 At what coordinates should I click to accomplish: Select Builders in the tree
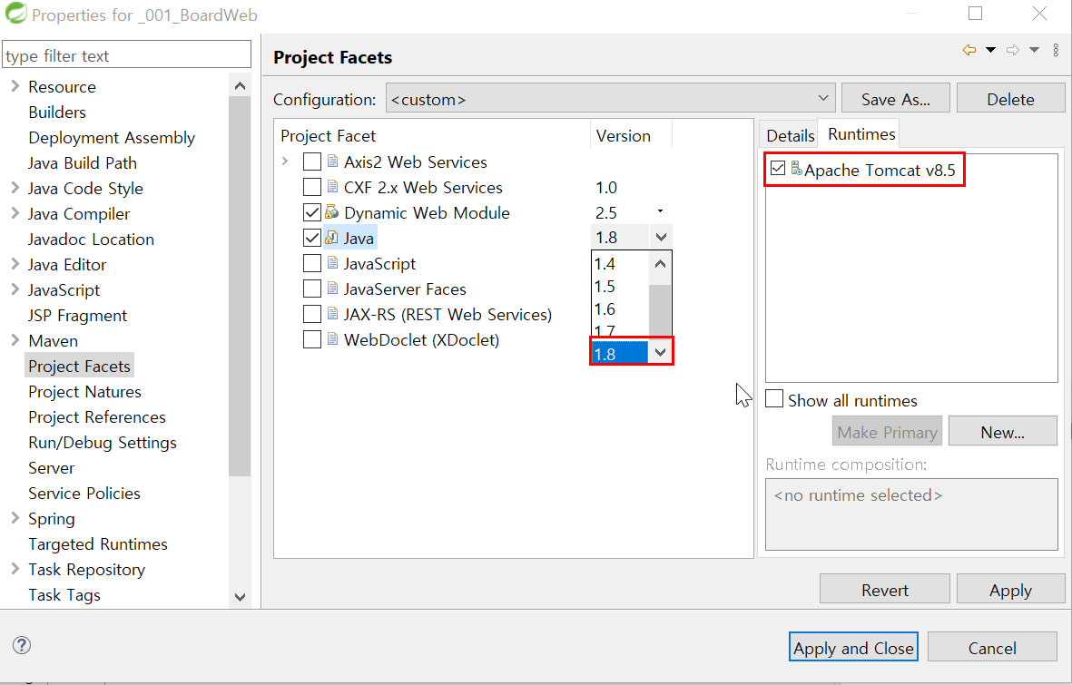tap(57, 112)
